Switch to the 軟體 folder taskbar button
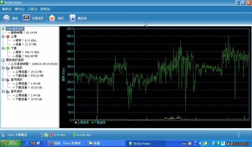The height and width of the screenshot is (147, 252). coord(106,143)
